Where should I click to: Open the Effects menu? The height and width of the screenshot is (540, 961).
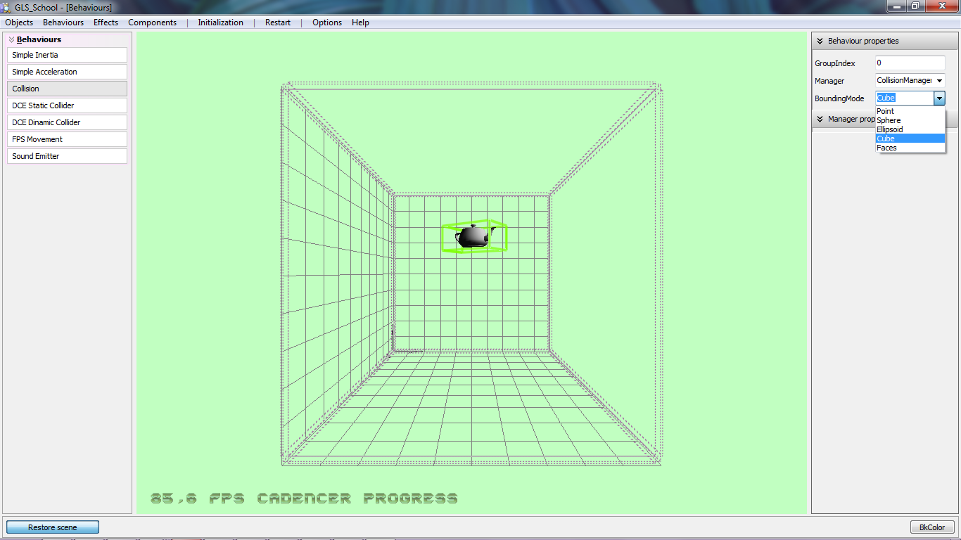click(106, 22)
